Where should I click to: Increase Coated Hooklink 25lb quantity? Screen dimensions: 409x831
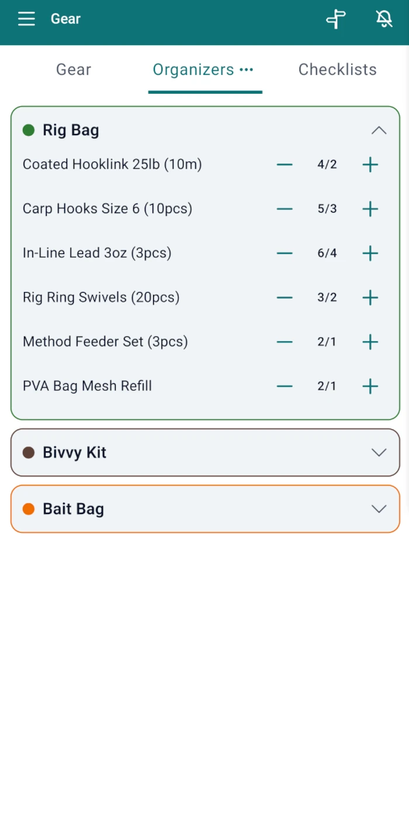coord(370,164)
